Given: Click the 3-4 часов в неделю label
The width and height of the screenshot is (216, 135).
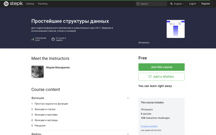Looking at the screenshot, I should [61, 39].
